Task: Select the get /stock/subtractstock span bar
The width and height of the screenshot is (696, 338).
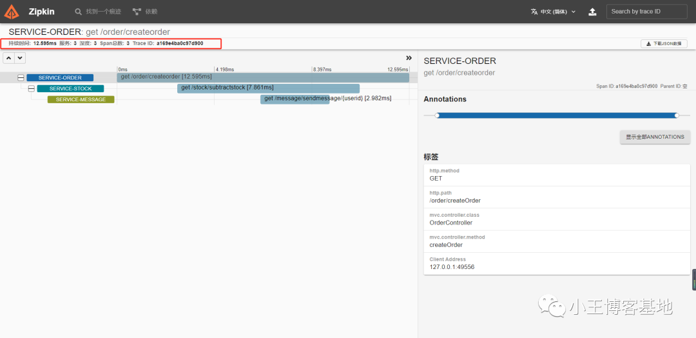Action: [x=268, y=88]
